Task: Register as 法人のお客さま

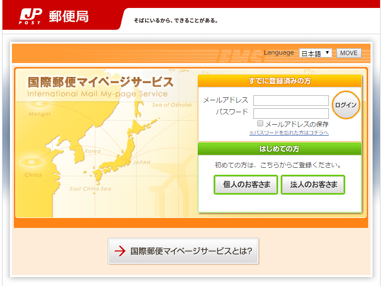Action: tap(313, 185)
